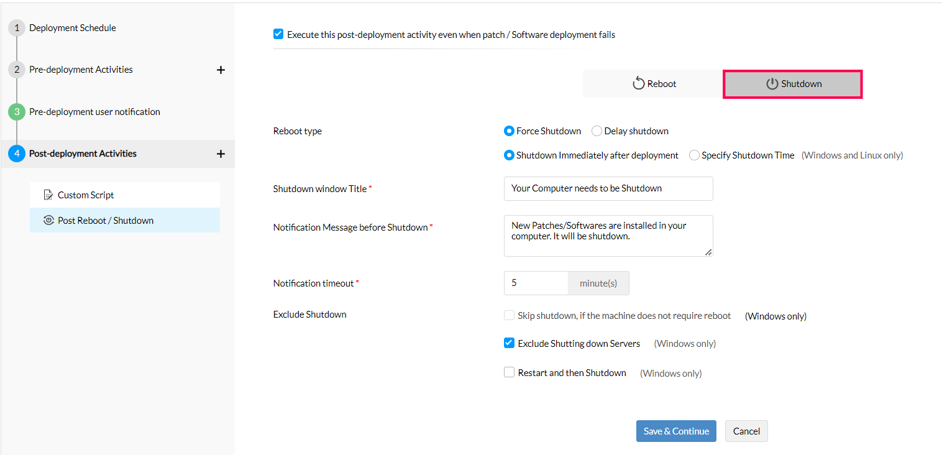Uncheck Execute this post-deployment activity option
Screen dimensions: 942x455
point(278,34)
